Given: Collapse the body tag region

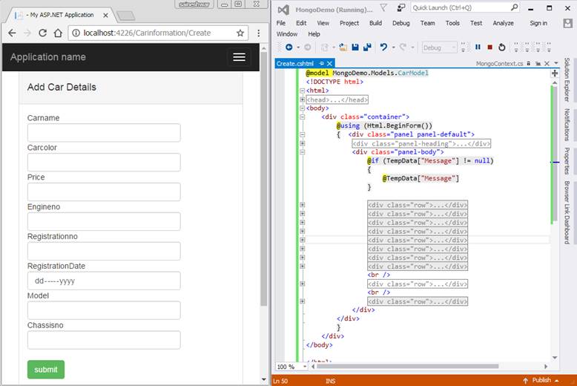Looking at the screenshot, I should pos(303,108).
